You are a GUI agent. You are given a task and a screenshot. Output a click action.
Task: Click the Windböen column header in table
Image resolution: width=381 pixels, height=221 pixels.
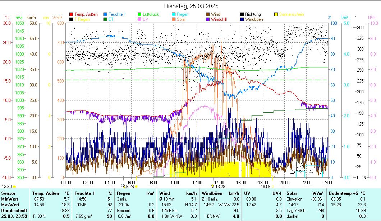(213, 193)
